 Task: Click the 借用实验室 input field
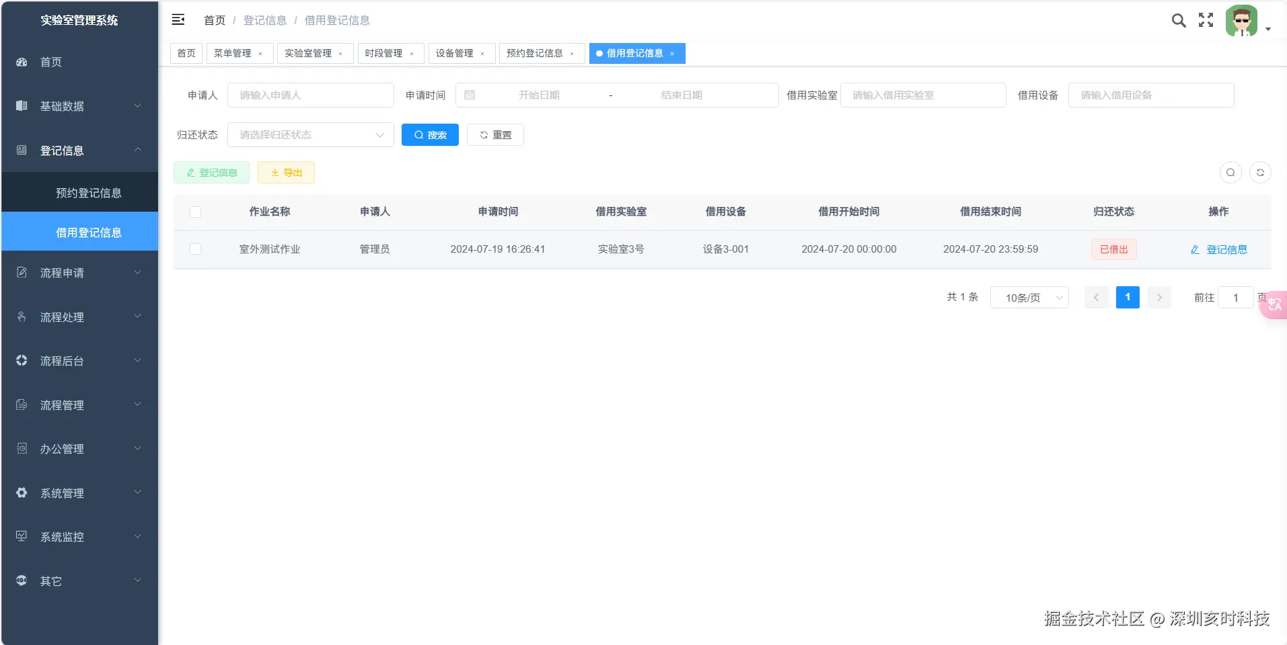(x=923, y=95)
